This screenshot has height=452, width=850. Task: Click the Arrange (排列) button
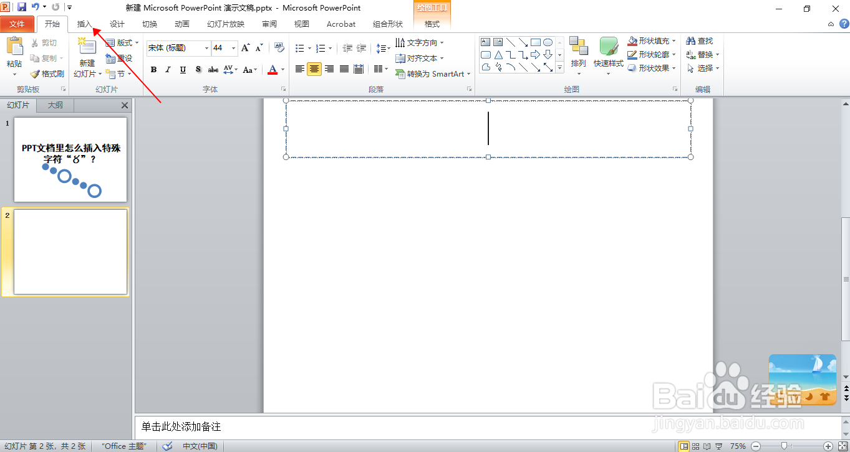[579, 56]
